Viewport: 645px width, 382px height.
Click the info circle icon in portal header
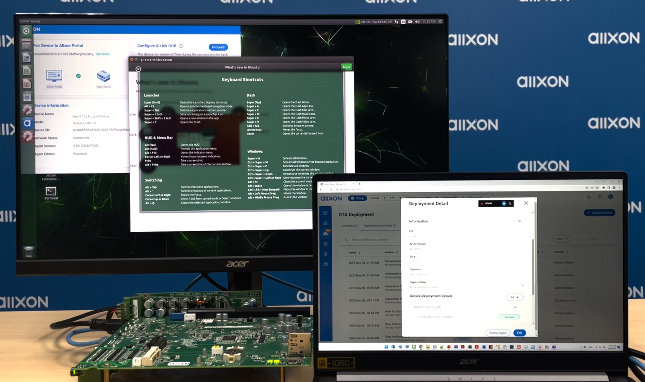click(600, 197)
